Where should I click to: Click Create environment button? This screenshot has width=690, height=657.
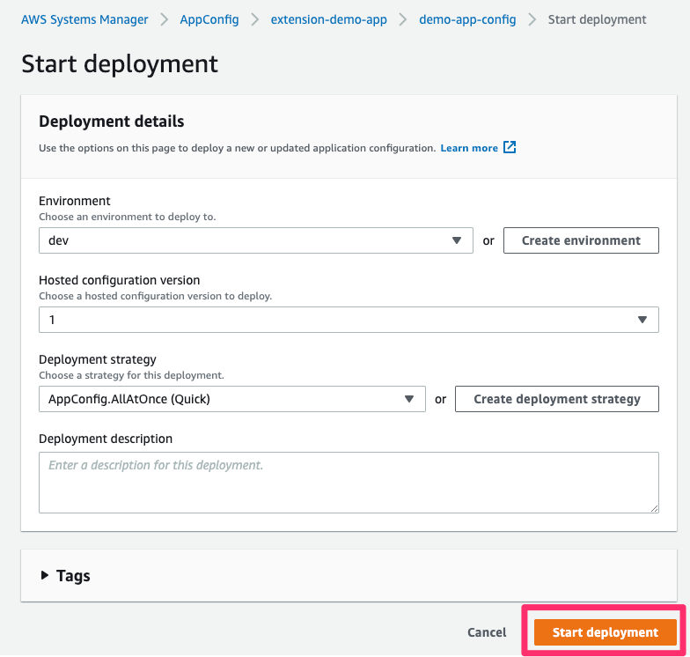(x=581, y=240)
